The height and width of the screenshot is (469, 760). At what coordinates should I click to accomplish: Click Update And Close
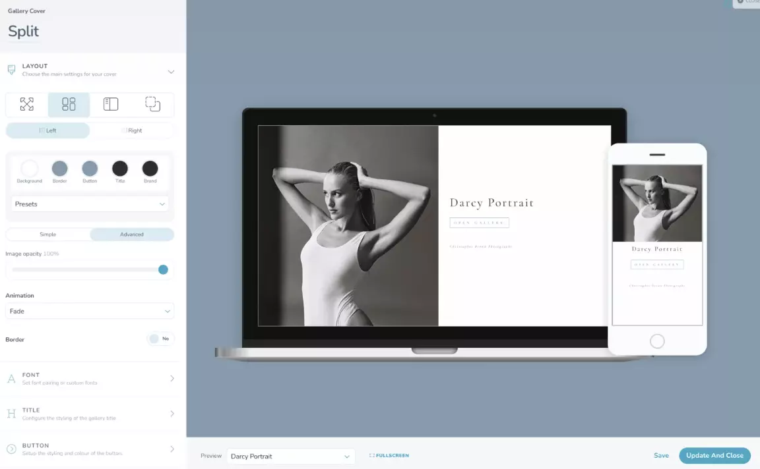714,455
